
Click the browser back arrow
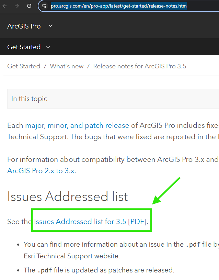coord(6,6)
